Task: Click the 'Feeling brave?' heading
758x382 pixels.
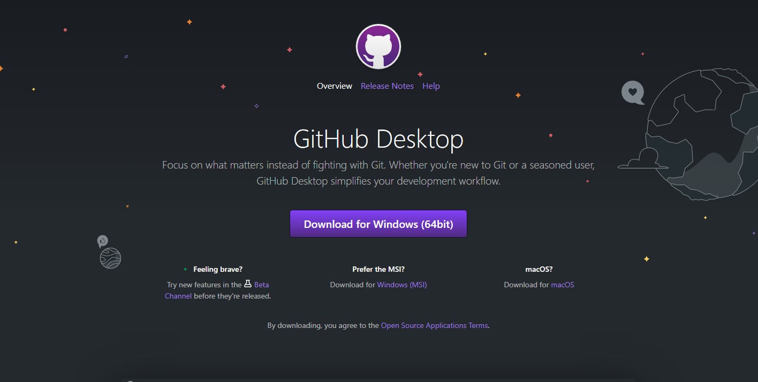Action: 218,269
